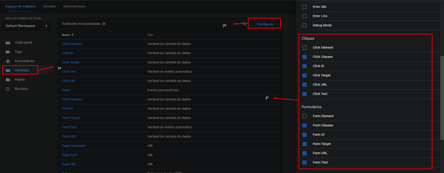444x173 pixels.
Task: Switch to the Versões tab
Action: click(x=49, y=6)
